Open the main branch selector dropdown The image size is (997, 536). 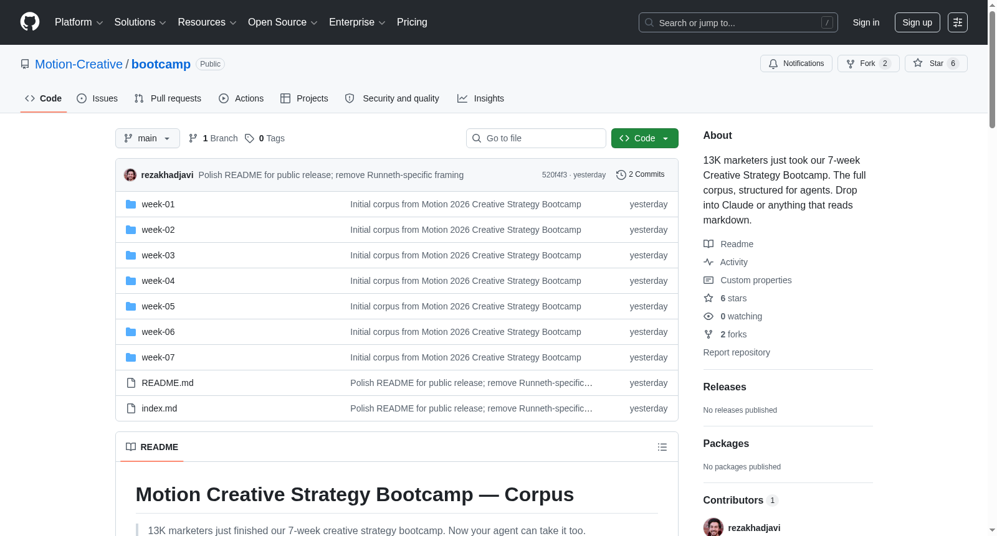pos(148,138)
